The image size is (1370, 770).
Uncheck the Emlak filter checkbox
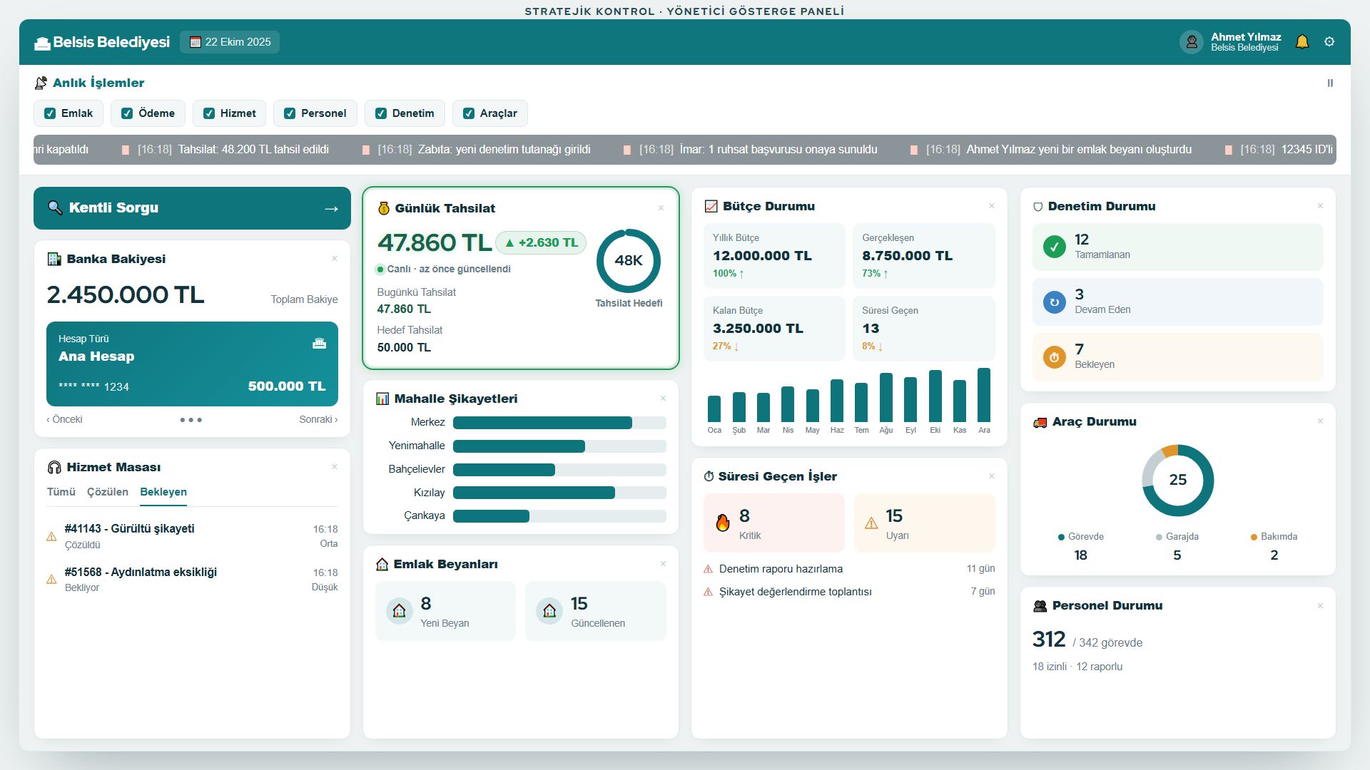coord(50,113)
